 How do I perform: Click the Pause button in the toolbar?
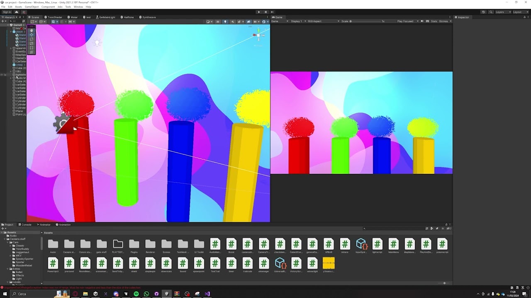click(265, 12)
